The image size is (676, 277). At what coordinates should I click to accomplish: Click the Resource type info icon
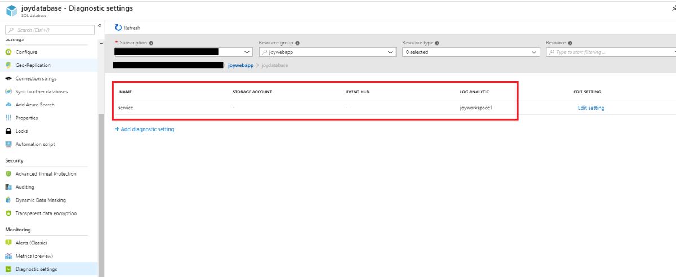(437, 43)
